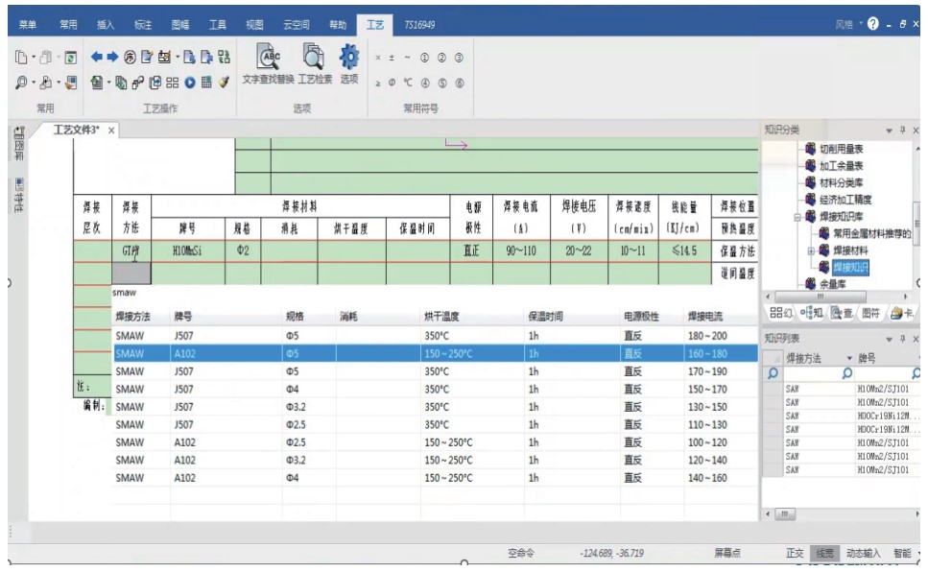Image resolution: width=928 pixels, height=572 pixels.
Task: Click the brush cleanup icon in 工艺操作 toolbar
Action: (x=222, y=83)
